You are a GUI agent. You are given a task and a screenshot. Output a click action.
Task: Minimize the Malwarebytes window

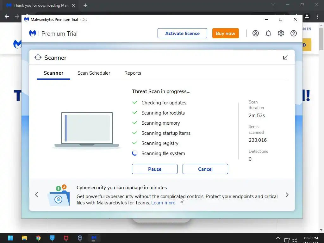[266, 19]
